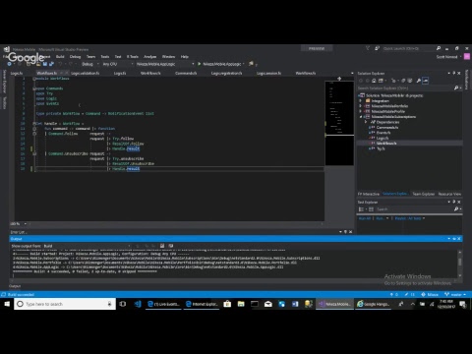Select Try.fs in Solution Explorer
Viewport: 472px width, 354px height.
(x=381, y=148)
